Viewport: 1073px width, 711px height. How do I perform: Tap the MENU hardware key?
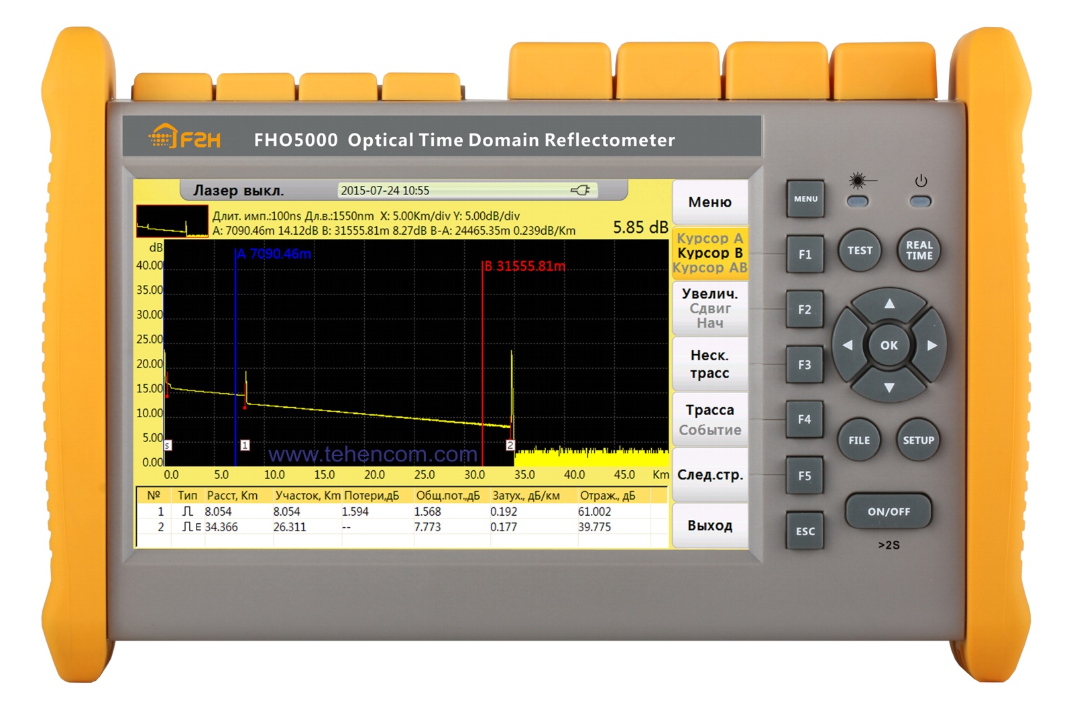click(x=805, y=199)
